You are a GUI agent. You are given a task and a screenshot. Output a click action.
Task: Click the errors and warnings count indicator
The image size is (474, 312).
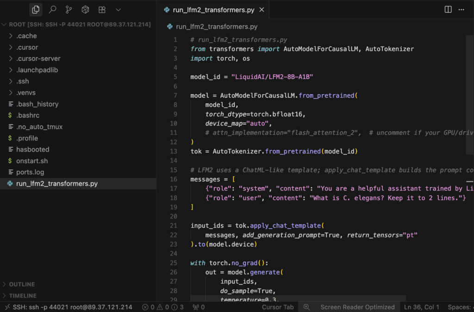click(163, 307)
